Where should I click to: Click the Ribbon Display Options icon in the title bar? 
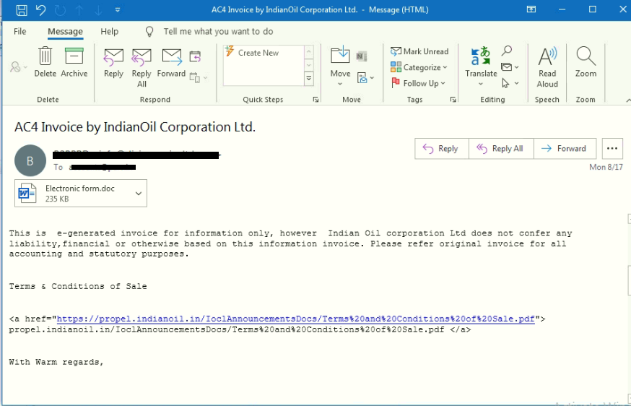coord(531,9)
